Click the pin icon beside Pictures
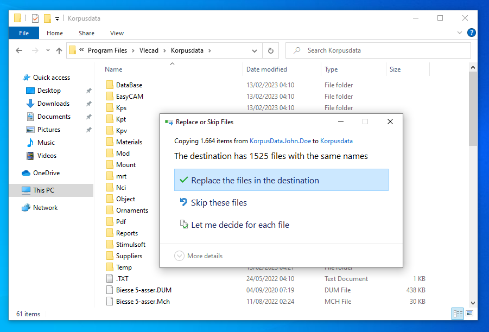 tap(89, 130)
